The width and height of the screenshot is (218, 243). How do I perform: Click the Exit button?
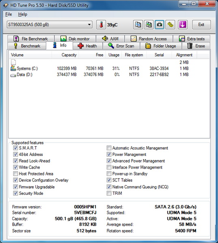(x=201, y=24)
